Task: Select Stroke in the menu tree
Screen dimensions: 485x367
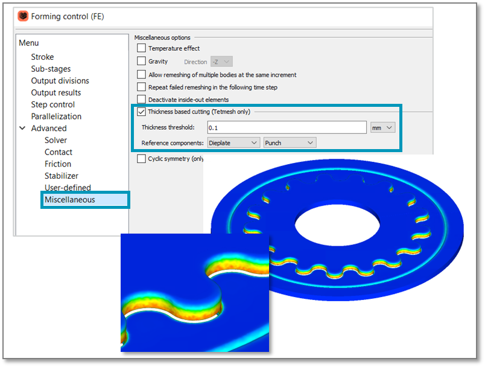Action: [42, 57]
